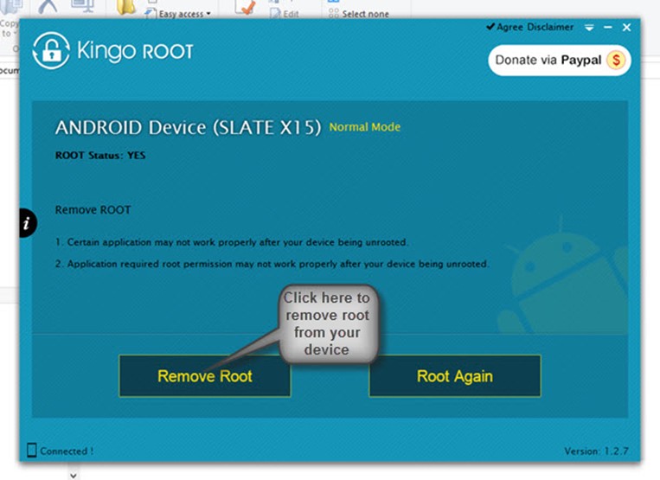Click the Remove ROOT section heading
The width and height of the screenshot is (660, 480).
coord(93,209)
